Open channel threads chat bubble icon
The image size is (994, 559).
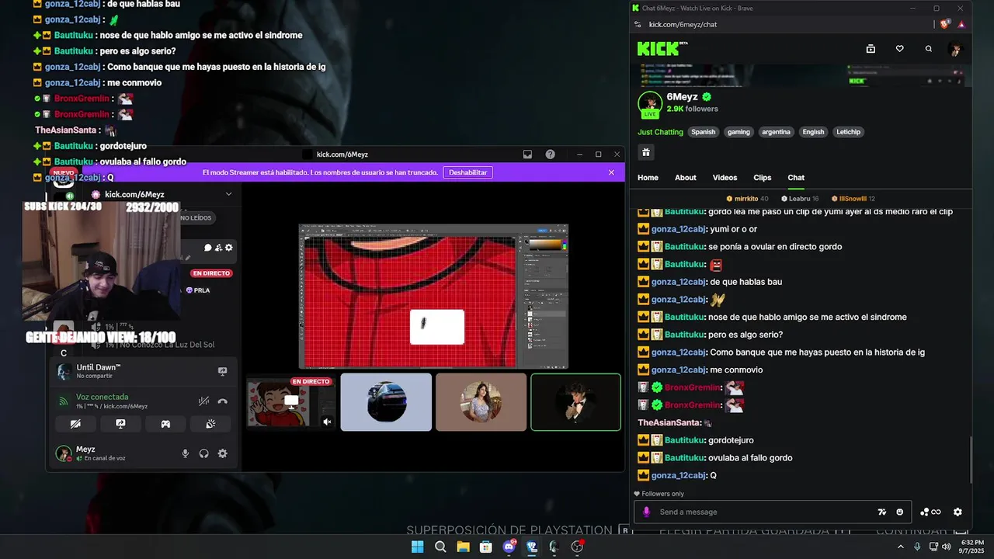tap(207, 248)
